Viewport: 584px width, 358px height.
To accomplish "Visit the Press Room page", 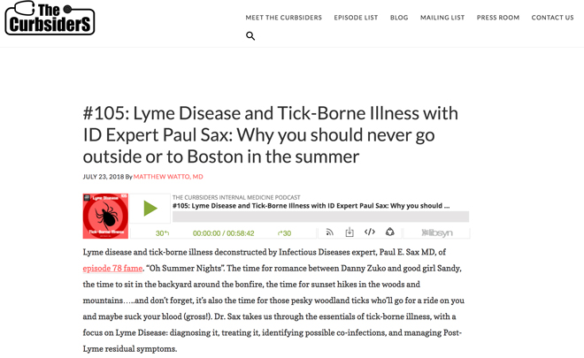I will click(498, 18).
